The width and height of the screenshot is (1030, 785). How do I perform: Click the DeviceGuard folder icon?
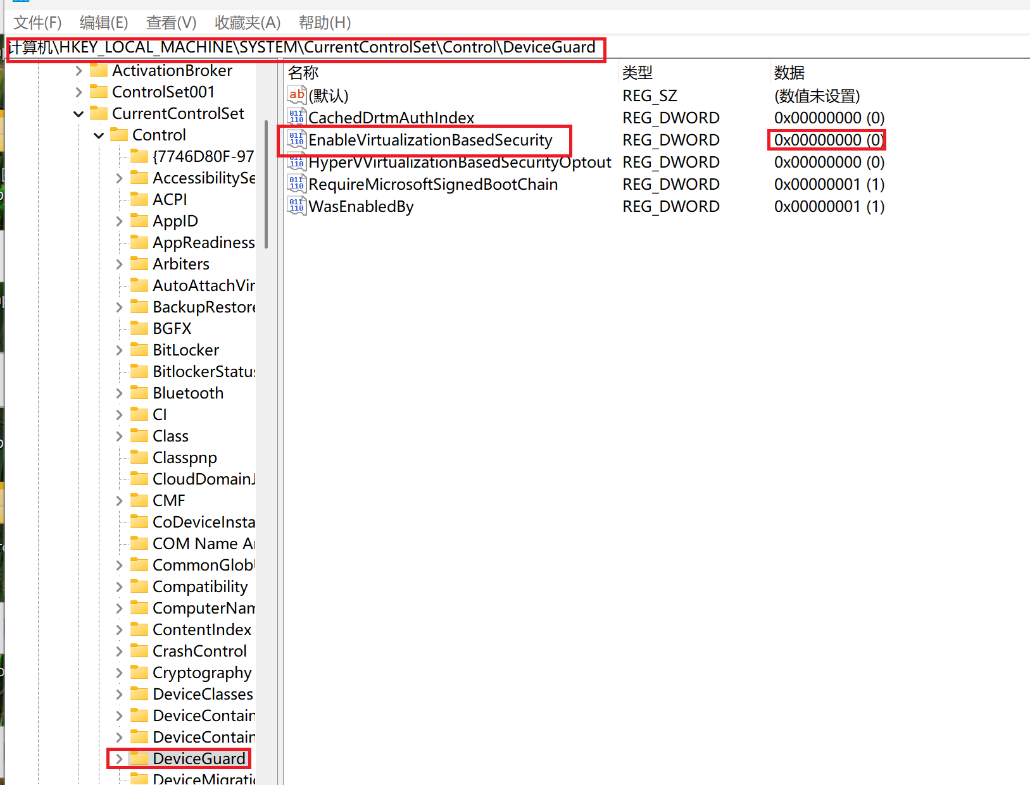[139, 758]
